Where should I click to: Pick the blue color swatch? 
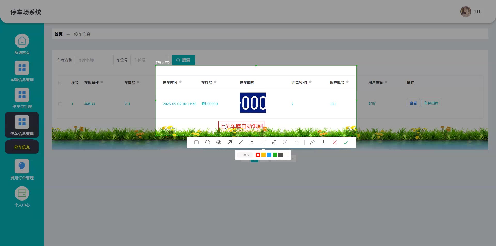point(269,155)
